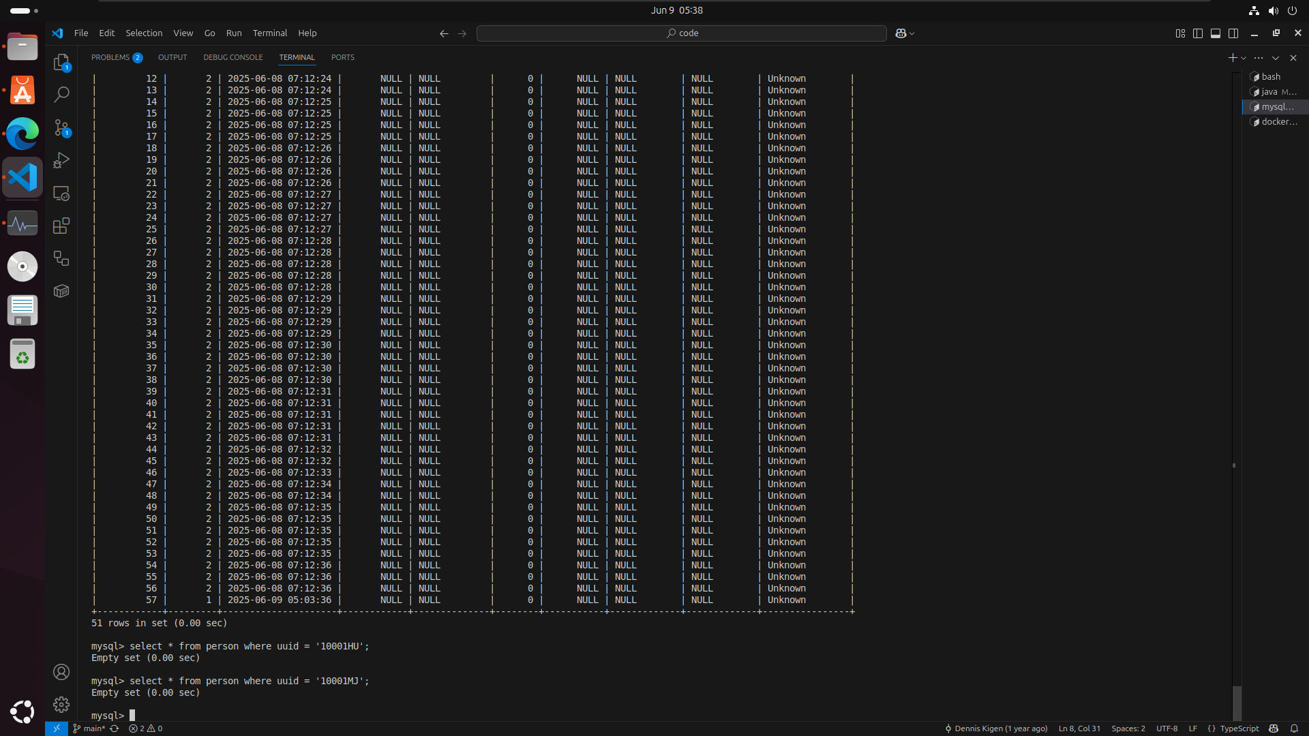Synchronize changes via the sync icon

115,729
